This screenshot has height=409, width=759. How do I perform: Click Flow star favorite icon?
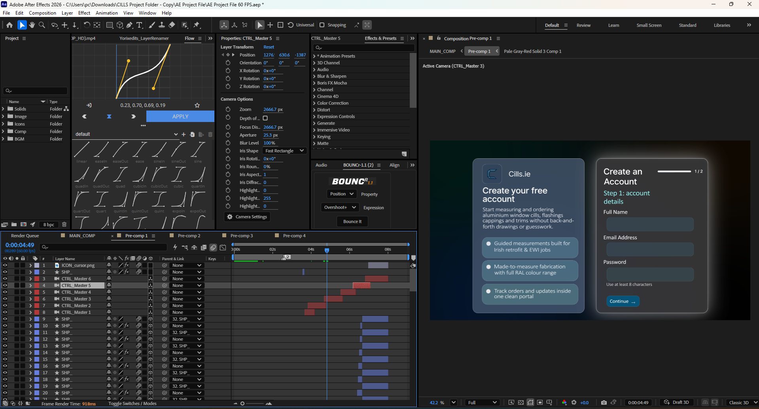tap(197, 105)
